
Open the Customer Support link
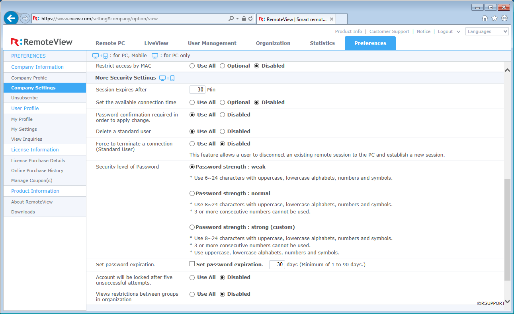coord(389,31)
